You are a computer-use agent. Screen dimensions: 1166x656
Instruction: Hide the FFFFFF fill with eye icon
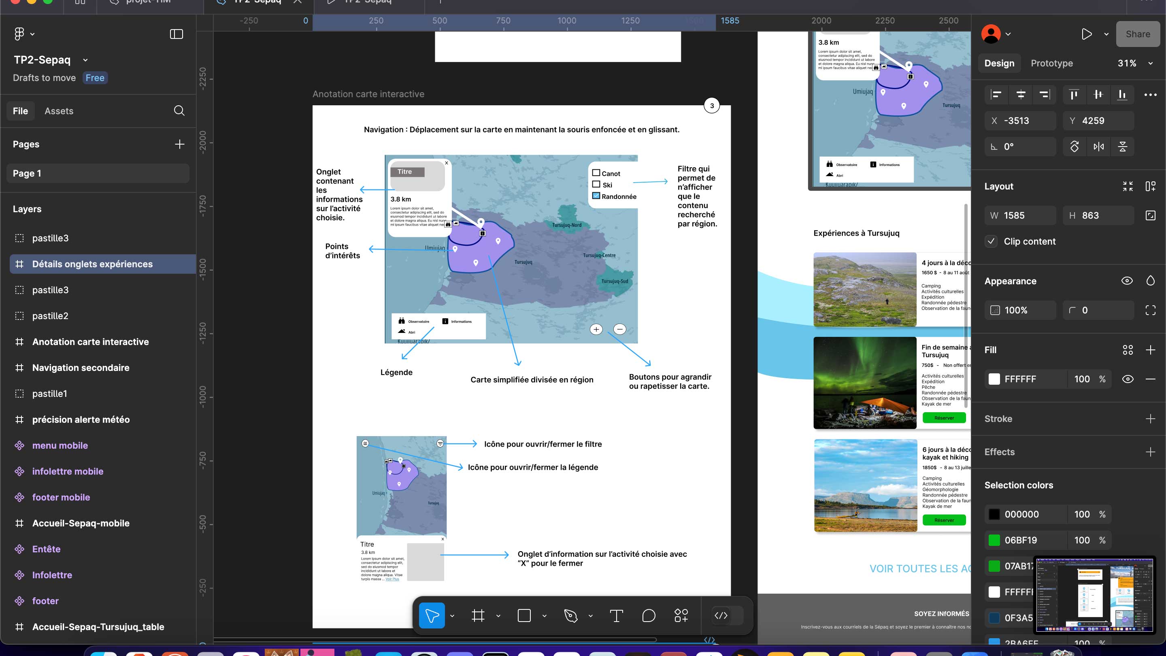[1128, 379]
